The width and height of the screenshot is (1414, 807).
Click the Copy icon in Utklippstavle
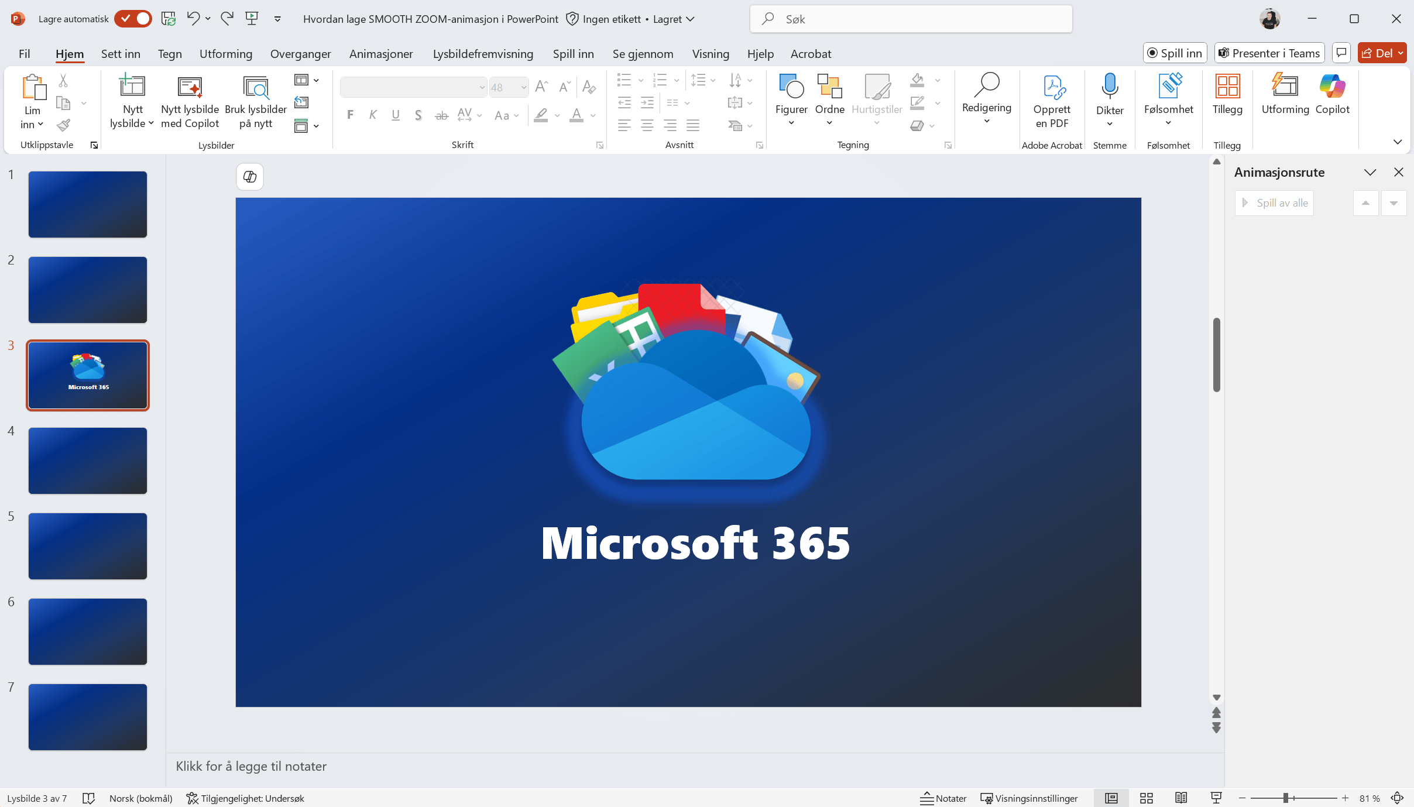pyautogui.click(x=63, y=103)
